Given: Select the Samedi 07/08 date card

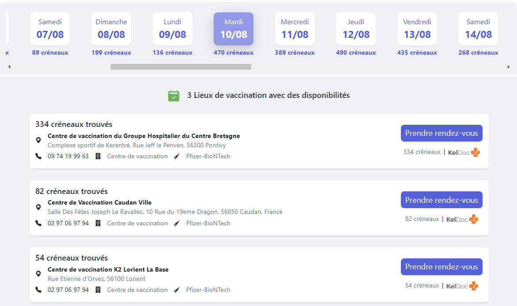Looking at the screenshot, I should pyautogui.click(x=50, y=29).
